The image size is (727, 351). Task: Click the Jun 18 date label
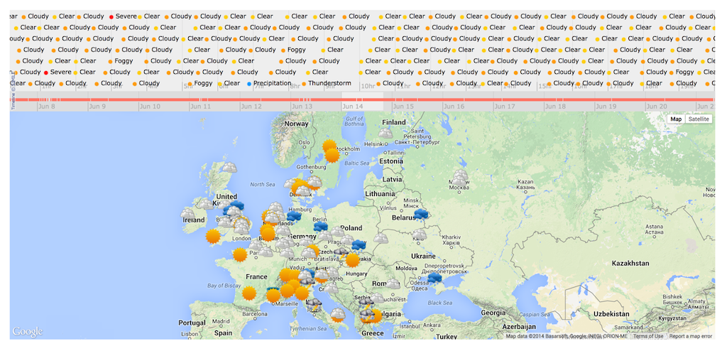coord(555,107)
